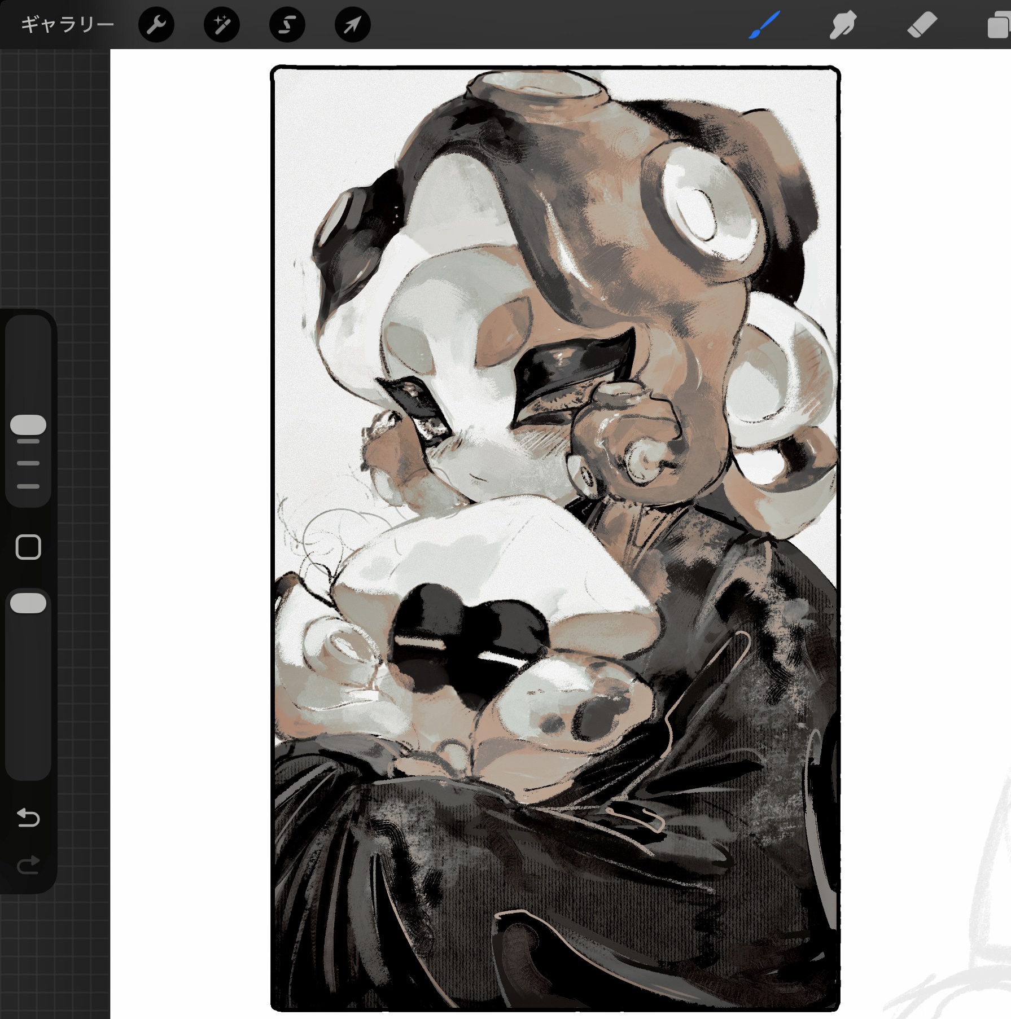Activate the Selection tool (S icon)
The width and height of the screenshot is (1011, 1019).
[287, 25]
